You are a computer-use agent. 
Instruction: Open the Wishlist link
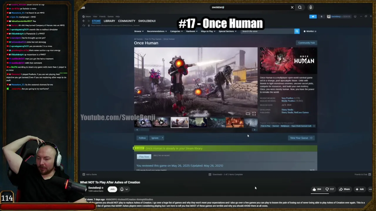point(310,31)
